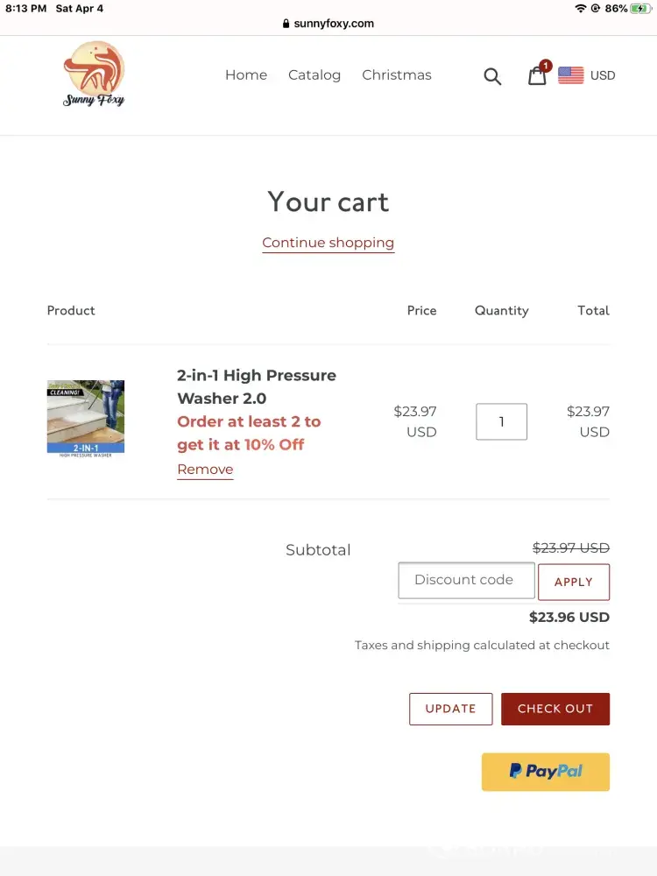The image size is (657, 876).
Task: Pay with the PayPal button
Action: (x=545, y=772)
